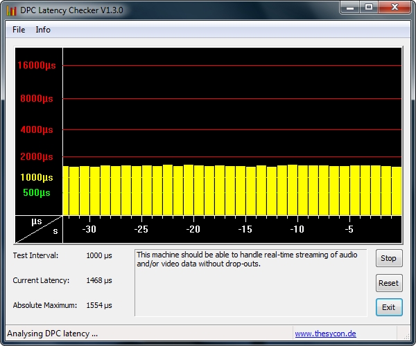This screenshot has width=416, height=346.
Task: Open the Info menu
Action: point(43,30)
